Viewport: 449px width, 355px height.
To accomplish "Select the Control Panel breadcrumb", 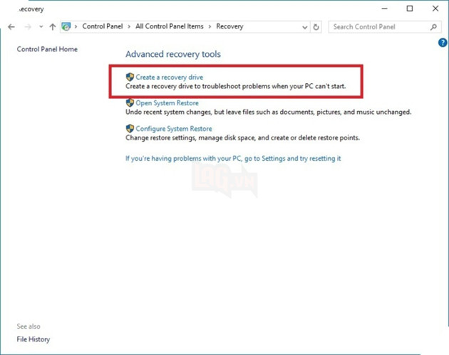I will click(x=103, y=26).
